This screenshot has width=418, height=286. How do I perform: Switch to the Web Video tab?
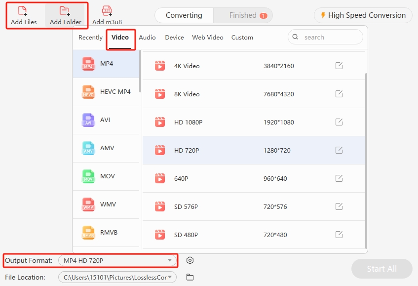click(207, 38)
